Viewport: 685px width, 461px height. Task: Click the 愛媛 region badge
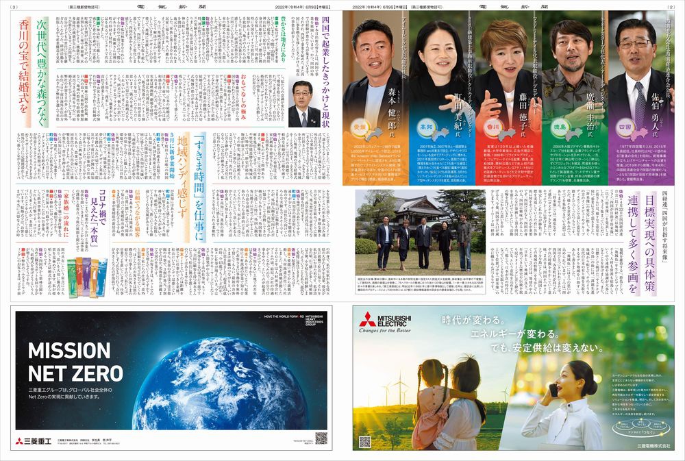[361, 127]
